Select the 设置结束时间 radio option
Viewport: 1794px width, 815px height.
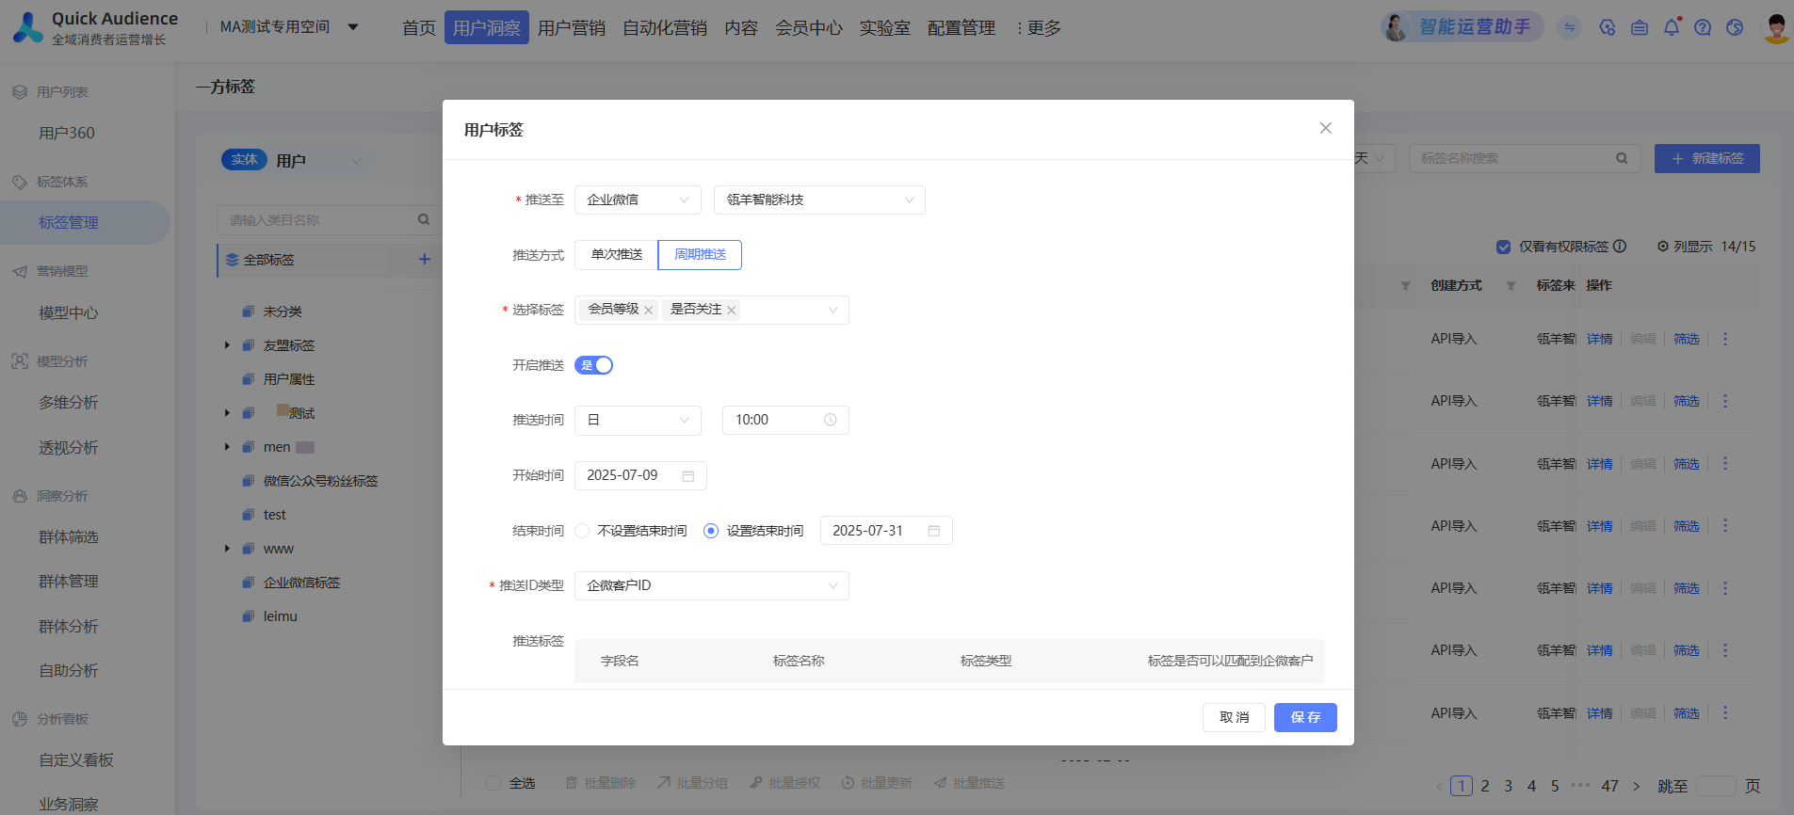(x=711, y=531)
